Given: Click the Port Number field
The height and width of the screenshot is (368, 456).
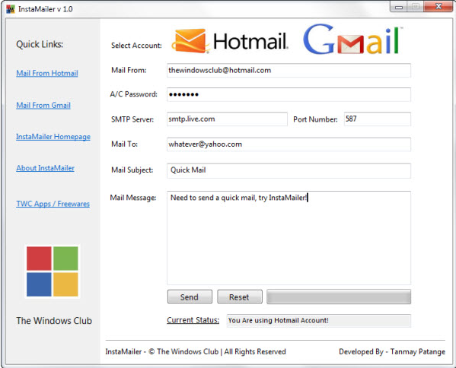Looking at the screenshot, I should tap(377, 119).
